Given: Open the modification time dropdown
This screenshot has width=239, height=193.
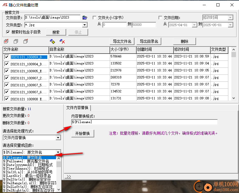Looking at the screenshot, I should pyautogui.click(x=230, y=18).
